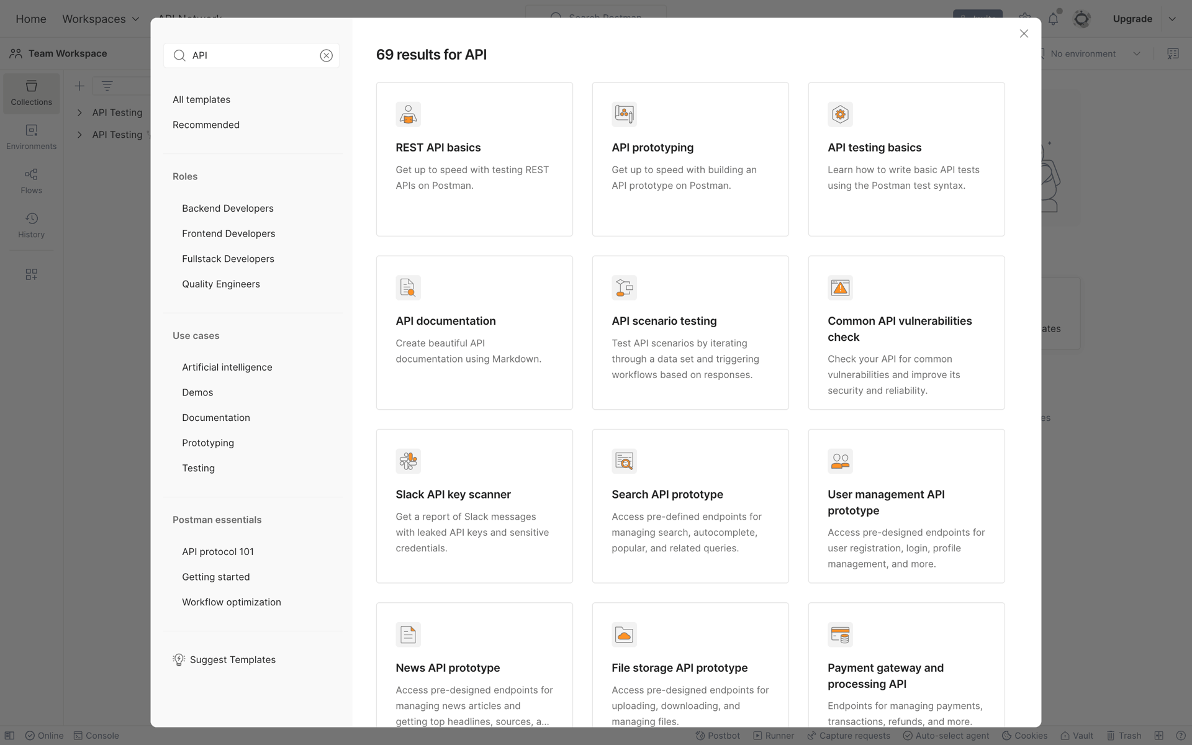Click the API scenario testing template icon
Viewport: 1192px width, 745px height.
click(624, 287)
